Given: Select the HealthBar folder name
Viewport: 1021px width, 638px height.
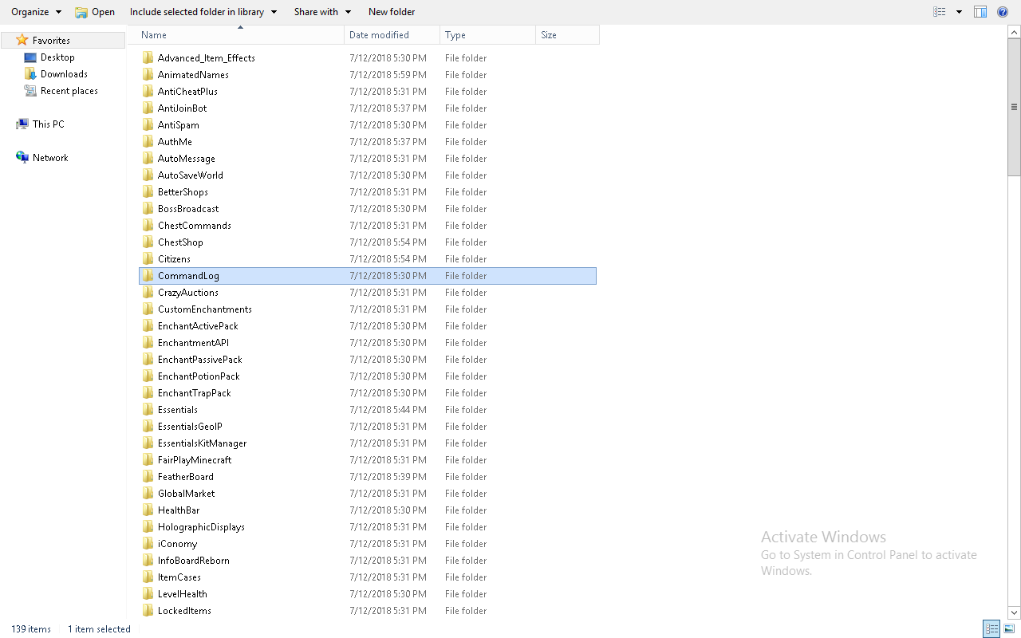Looking at the screenshot, I should click(x=179, y=510).
